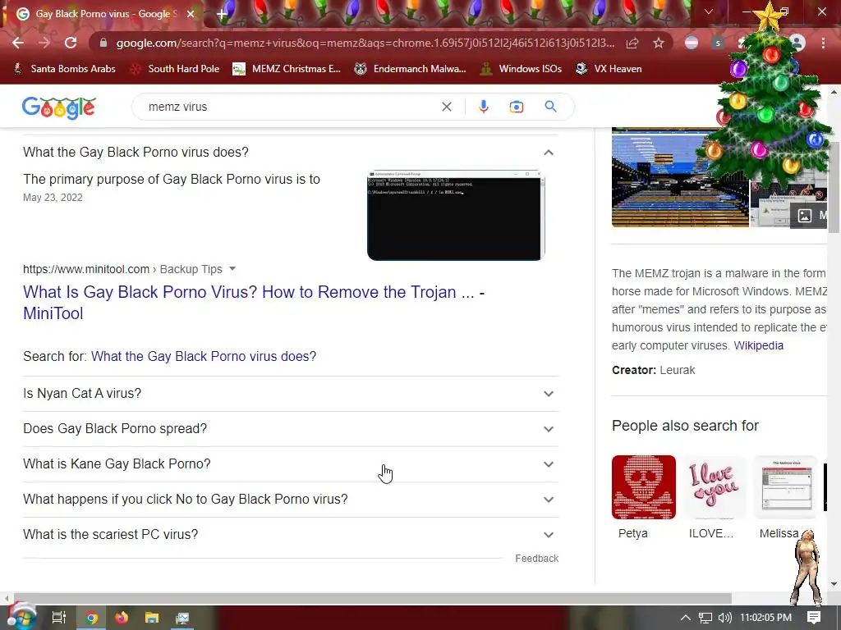The width and height of the screenshot is (841, 630).
Task: Switch to Chrome in the taskbar
Action: pyautogui.click(x=91, y=618)
